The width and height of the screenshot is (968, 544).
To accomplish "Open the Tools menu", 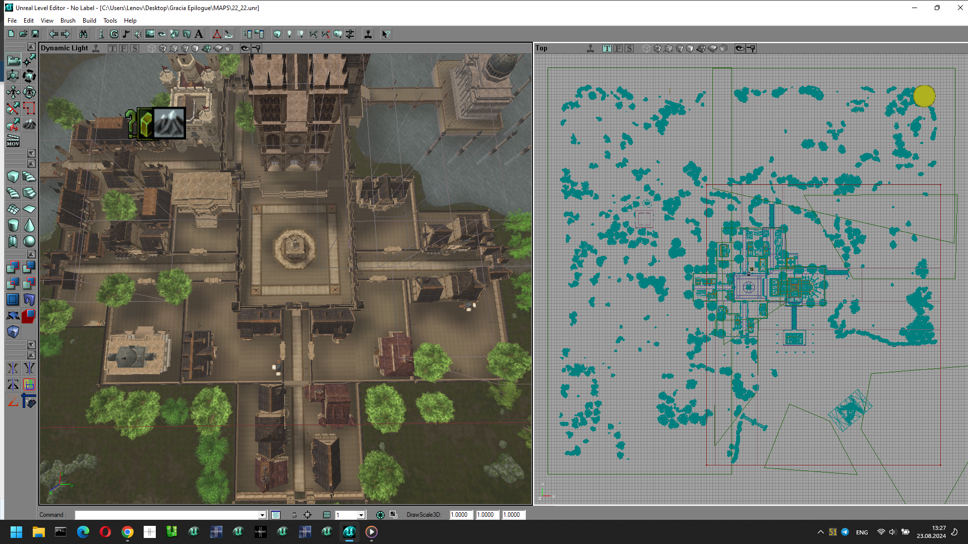I will coord(110,21).
